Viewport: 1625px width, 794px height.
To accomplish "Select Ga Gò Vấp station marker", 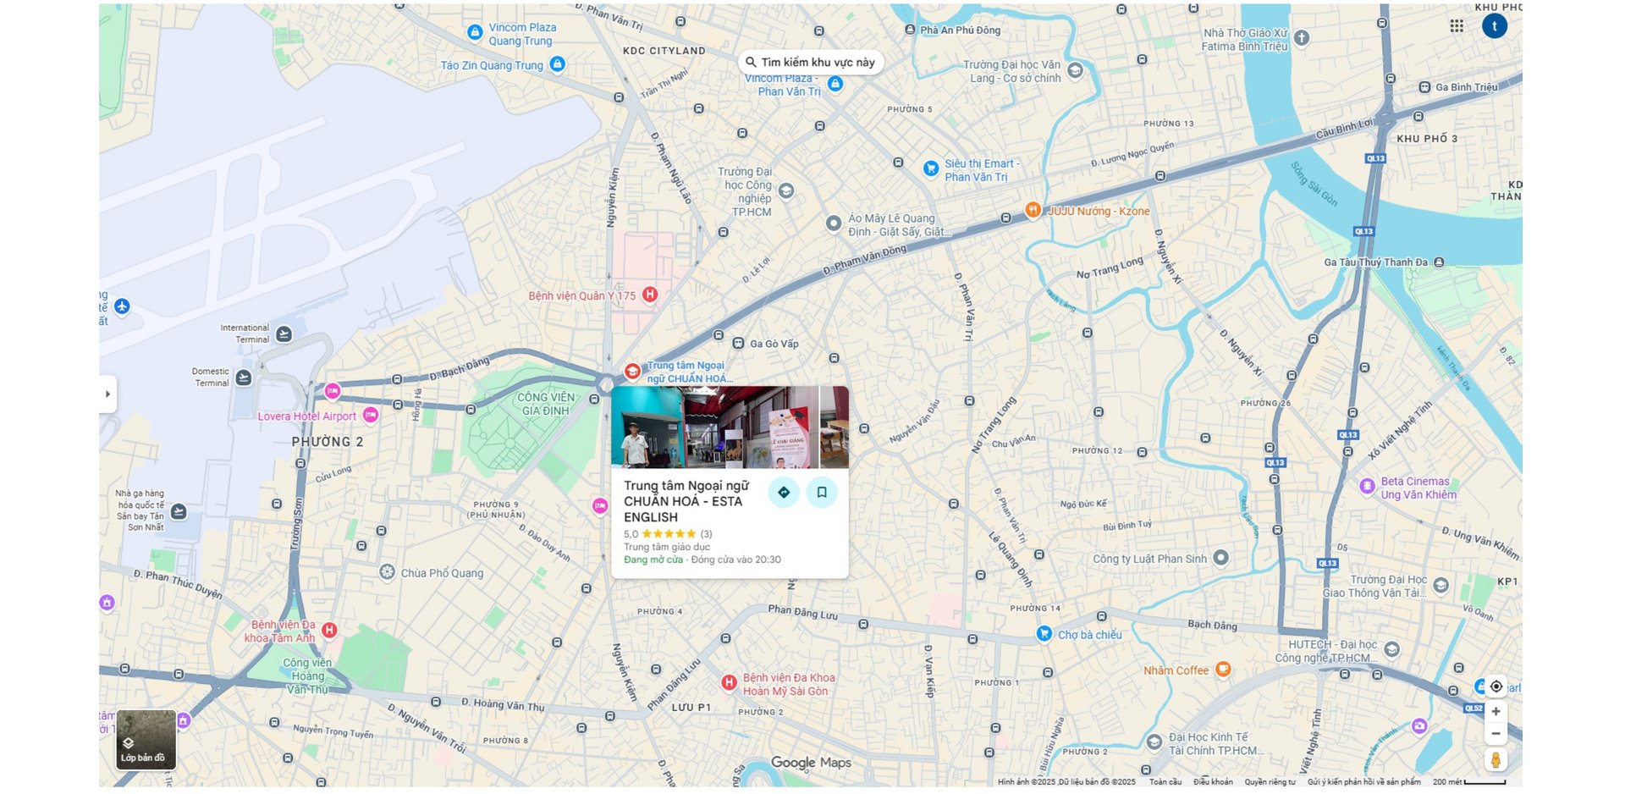I will (x=738, y=344).
